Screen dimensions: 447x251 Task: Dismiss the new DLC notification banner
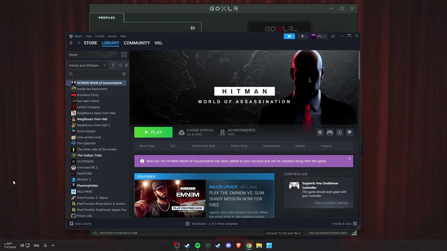point(350,159)
